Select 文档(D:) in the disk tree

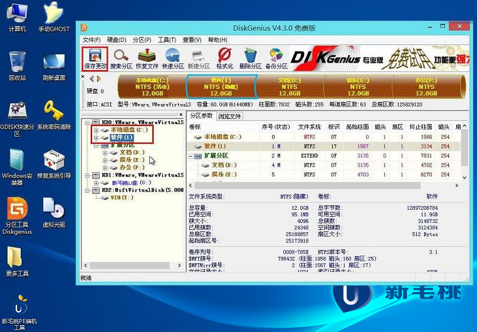coord(132,153)
